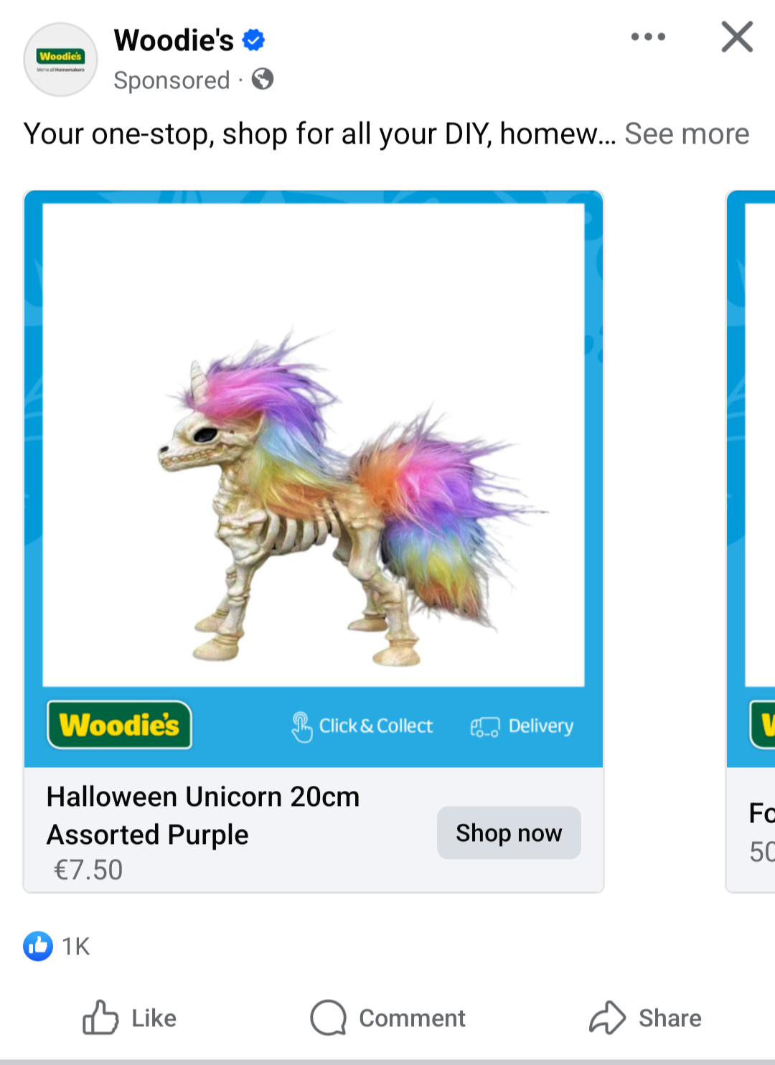Tap the Click & Collect hand icon
The image size is (775, 1065).
click(301, 726)
